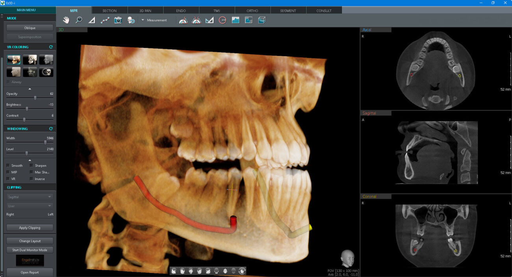This screenshot has width=512, height=277.
Task: Open the User clipping dropdown
Action: 30,206
